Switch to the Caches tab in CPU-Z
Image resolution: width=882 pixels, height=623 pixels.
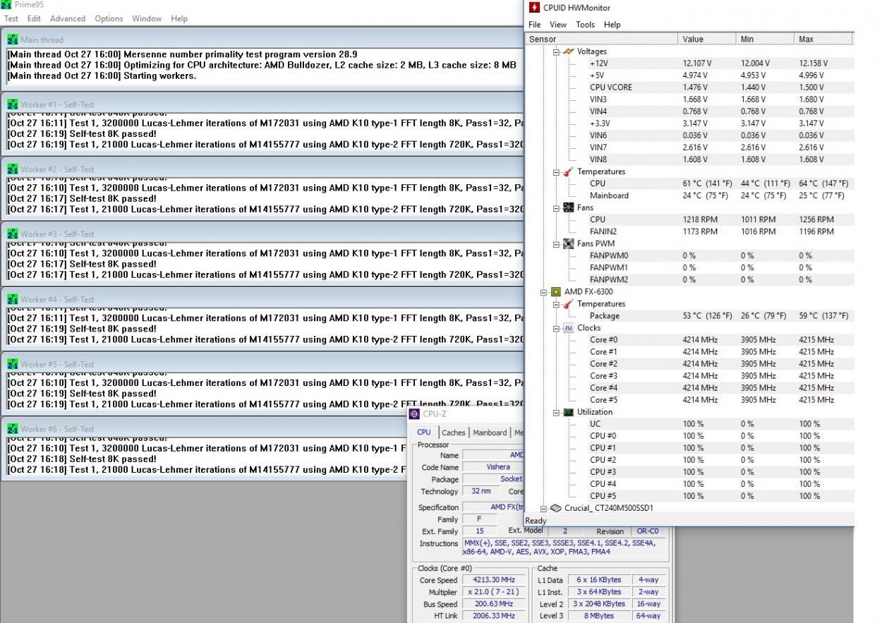click(454, 433)
